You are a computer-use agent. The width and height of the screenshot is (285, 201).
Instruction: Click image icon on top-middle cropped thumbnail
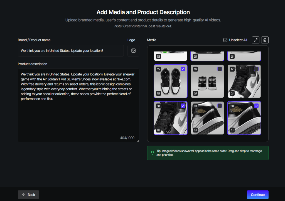[195, 57]
